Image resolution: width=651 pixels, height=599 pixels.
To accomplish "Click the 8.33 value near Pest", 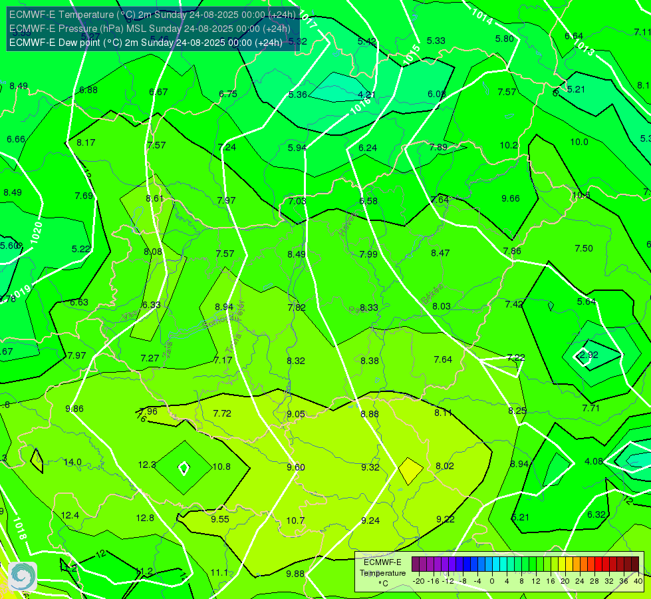I will point(369,307).
